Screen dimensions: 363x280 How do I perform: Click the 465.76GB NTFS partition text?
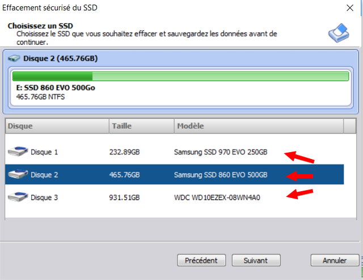40,97
